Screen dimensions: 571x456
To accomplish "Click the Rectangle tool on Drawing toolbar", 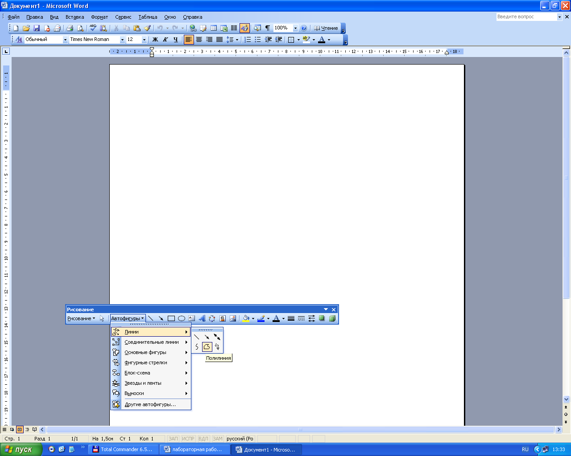I will pyautogui.click(x=171, y=318).
